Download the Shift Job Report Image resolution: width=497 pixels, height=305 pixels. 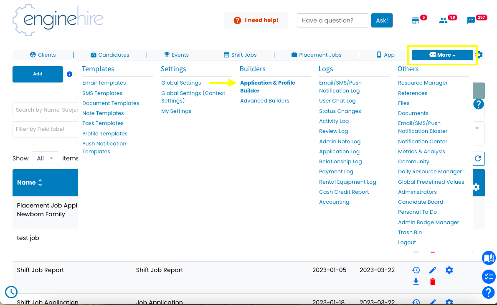pos(416,282)
